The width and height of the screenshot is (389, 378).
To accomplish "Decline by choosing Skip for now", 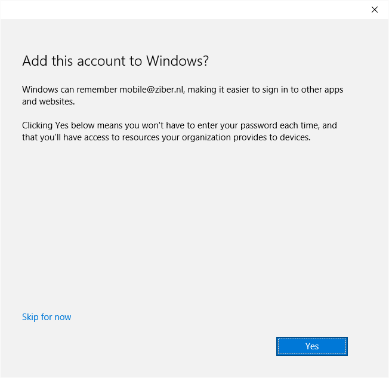I will [47, 317].
